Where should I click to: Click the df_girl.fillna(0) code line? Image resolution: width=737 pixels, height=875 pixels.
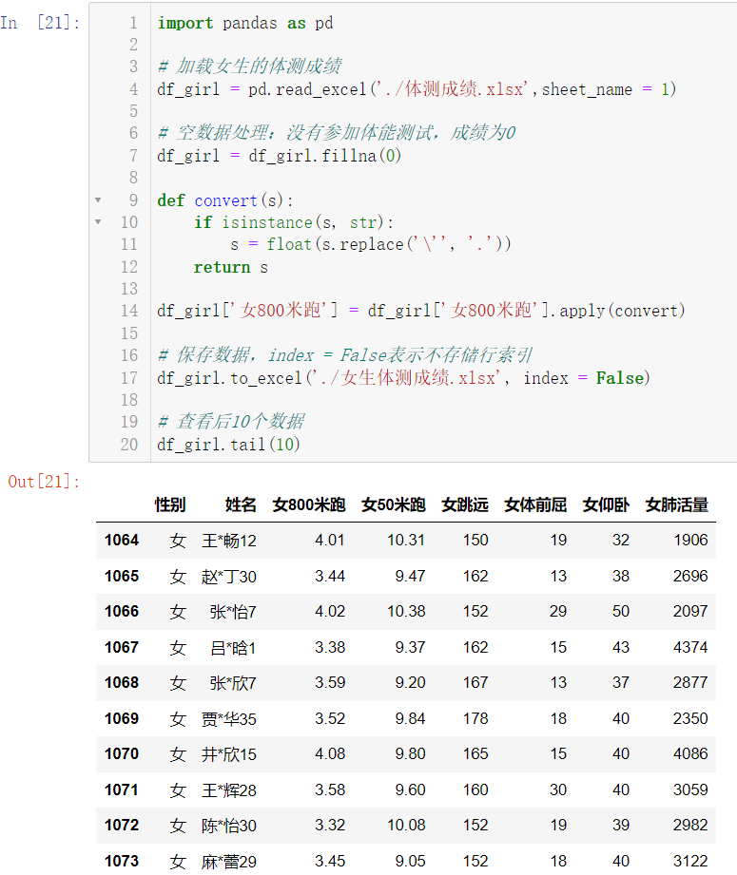pyautogui.click(x=280, y=156)
